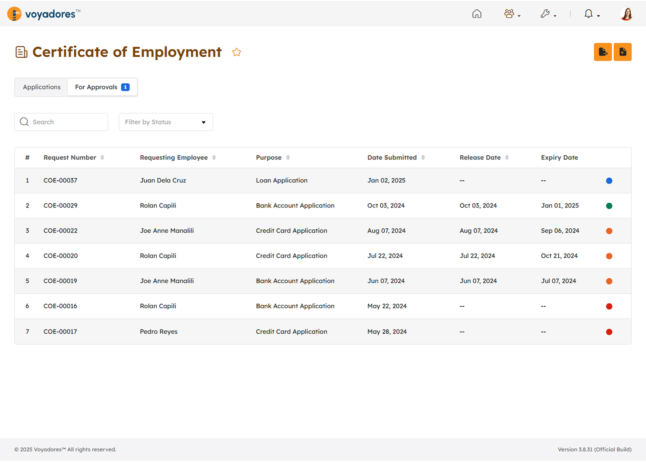This screenshot has width=646, height=462.
Task: Click Bank Account Application in COE-00019 row
Action: [295, 281]
